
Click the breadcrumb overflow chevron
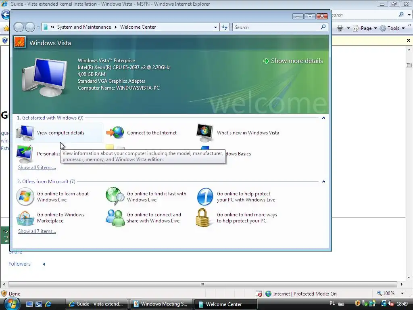click(52, 27)
